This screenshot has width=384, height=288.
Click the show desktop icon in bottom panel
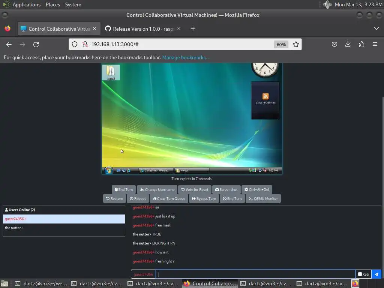click(4, 283)
